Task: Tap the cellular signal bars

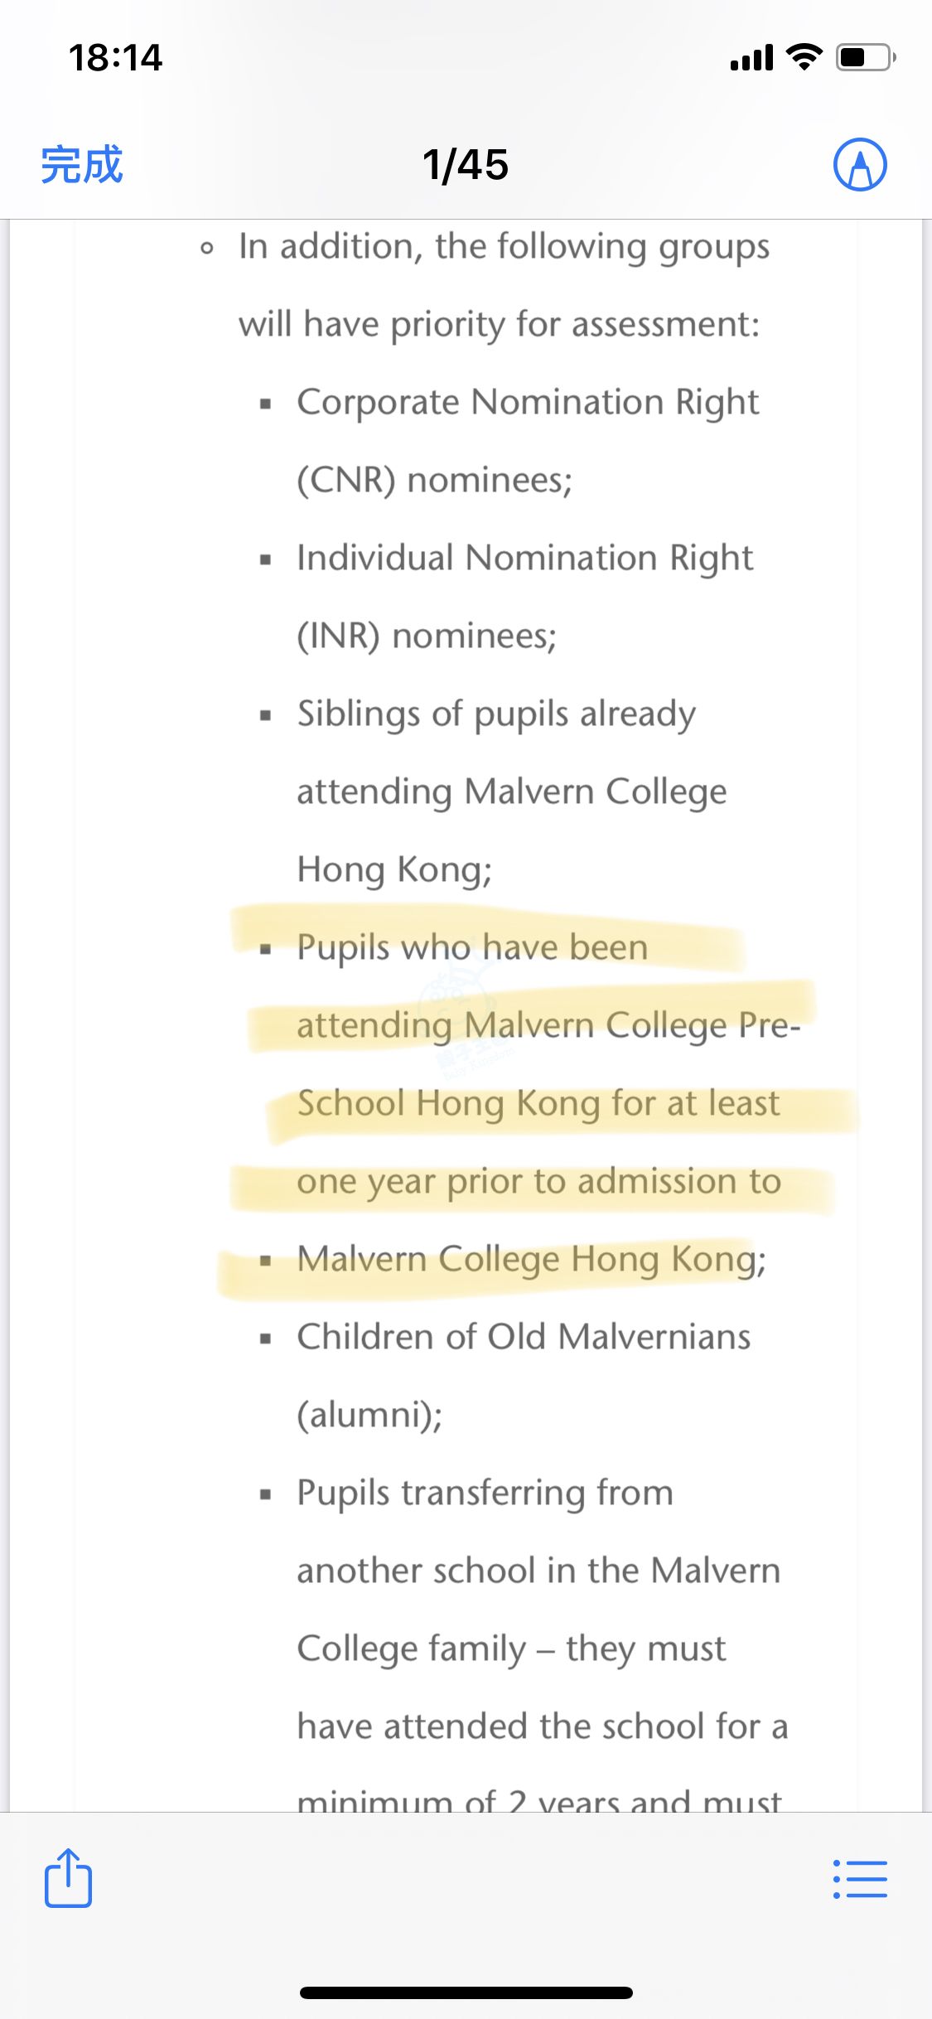Action: point(751,58)
